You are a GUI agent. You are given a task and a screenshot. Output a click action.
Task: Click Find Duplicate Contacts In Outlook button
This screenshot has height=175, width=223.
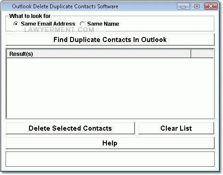(x=110, y=40)
